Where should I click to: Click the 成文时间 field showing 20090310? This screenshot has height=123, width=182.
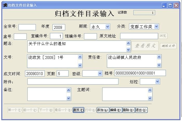click(35, 73)
